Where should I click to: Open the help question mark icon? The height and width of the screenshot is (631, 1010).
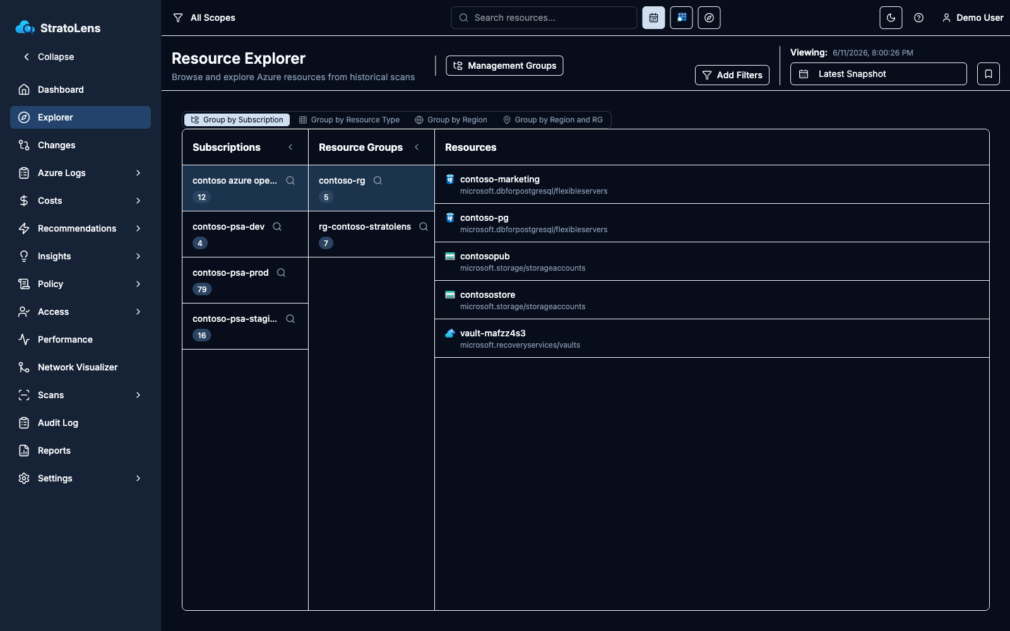tap(918, 18)
